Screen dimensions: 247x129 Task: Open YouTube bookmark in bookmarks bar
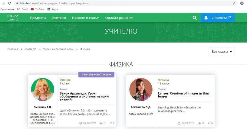click(38, 9)
